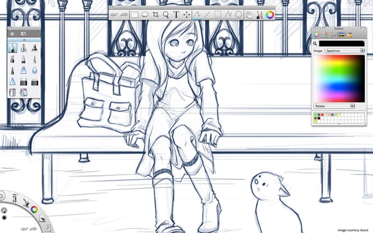Select the Text tool
Image resolution: width=373 pixels, height=233 pixels.
pyautogui.click(x=176, y=15)
